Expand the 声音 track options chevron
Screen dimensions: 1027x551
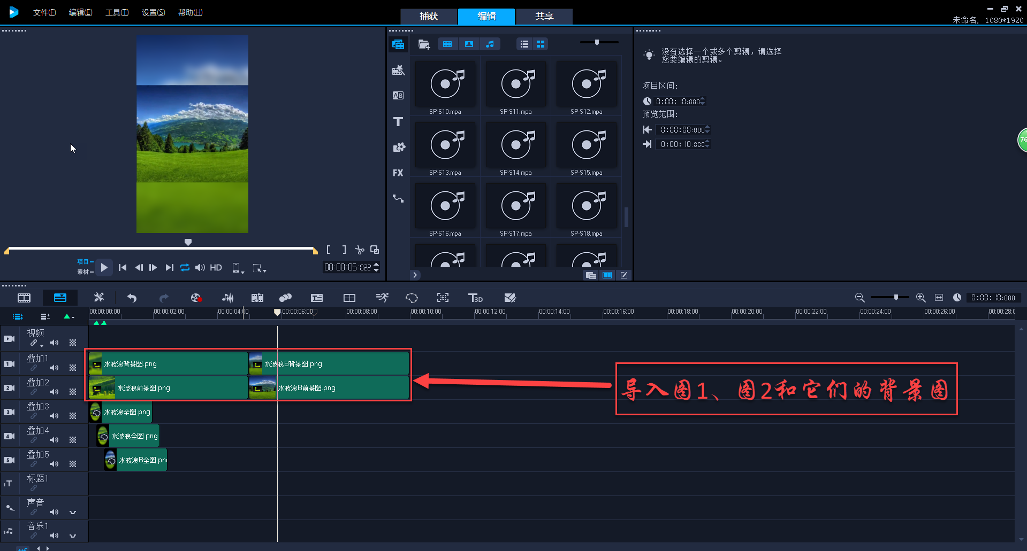(x=73, y=512)
